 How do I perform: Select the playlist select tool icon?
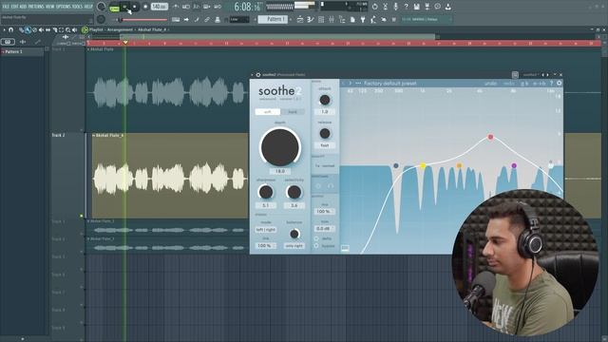61,29
